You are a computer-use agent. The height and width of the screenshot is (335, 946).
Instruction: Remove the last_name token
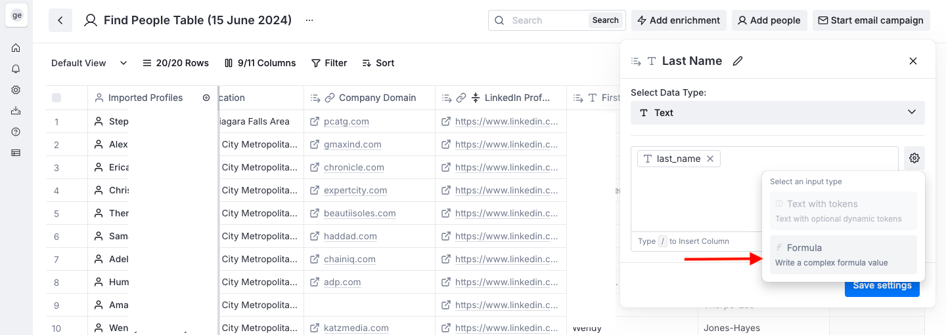click(x=710, y=159)
